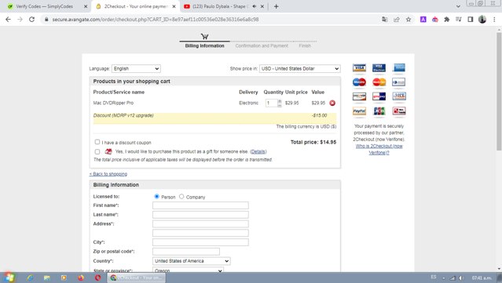Image resolution: width=502 pixels, height=283 pixels.
Task: Click the quantity input field
Action: point(272,103)
